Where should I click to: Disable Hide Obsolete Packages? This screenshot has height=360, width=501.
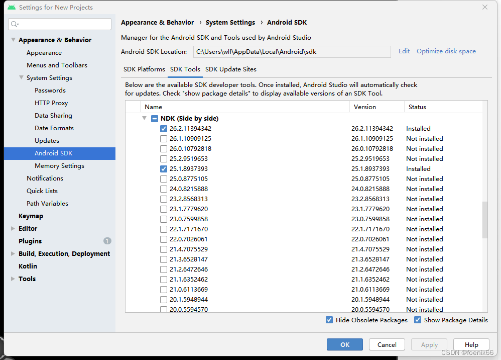[329, 320]
